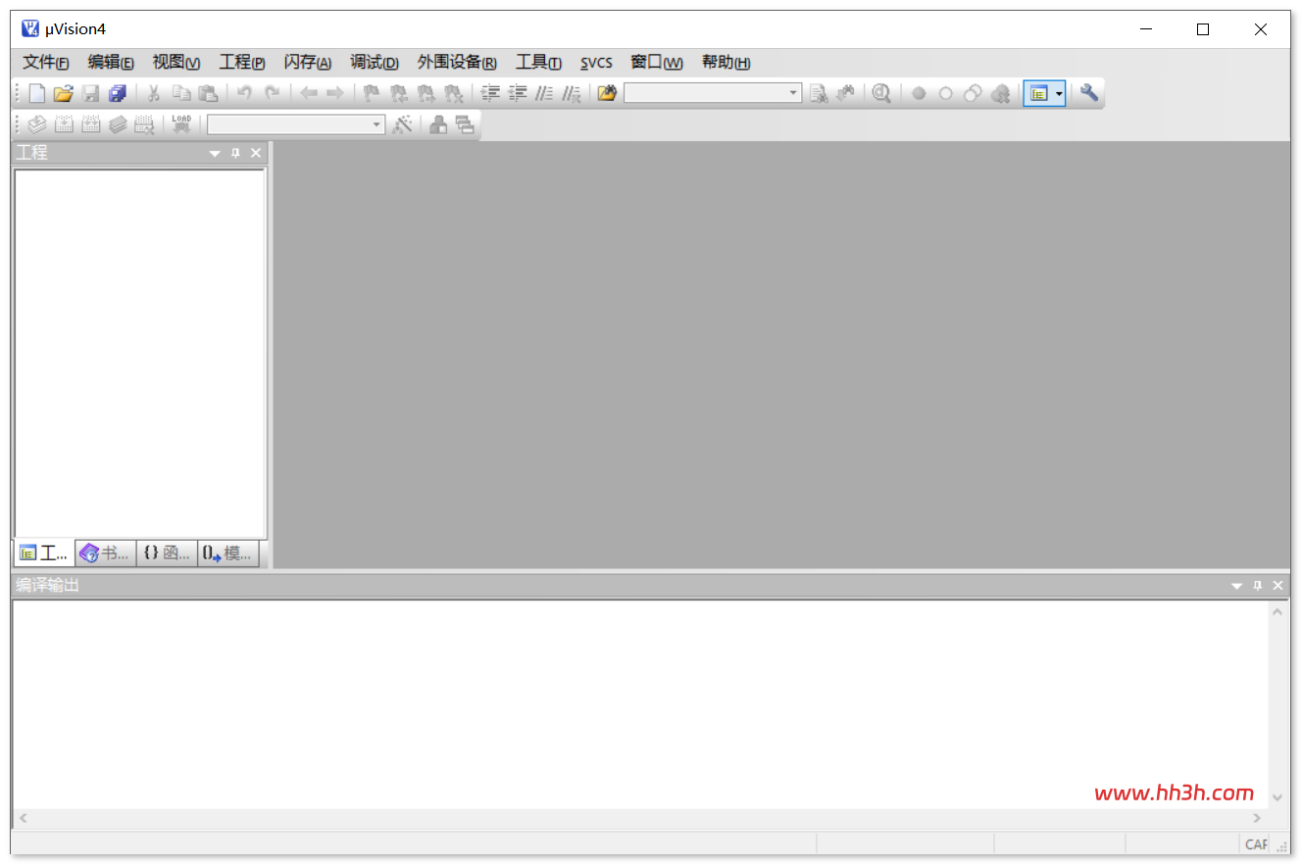Click the Start/Stop Debug Session magnifier icon
This screenshot has width=1302, height=865.
(881, 93)
